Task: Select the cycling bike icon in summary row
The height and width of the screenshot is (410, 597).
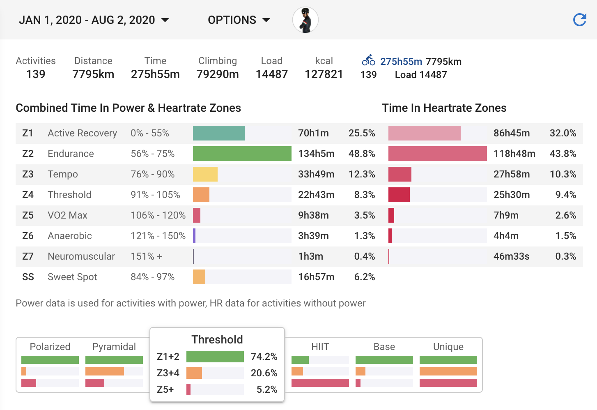Action: tap(368, 60)
